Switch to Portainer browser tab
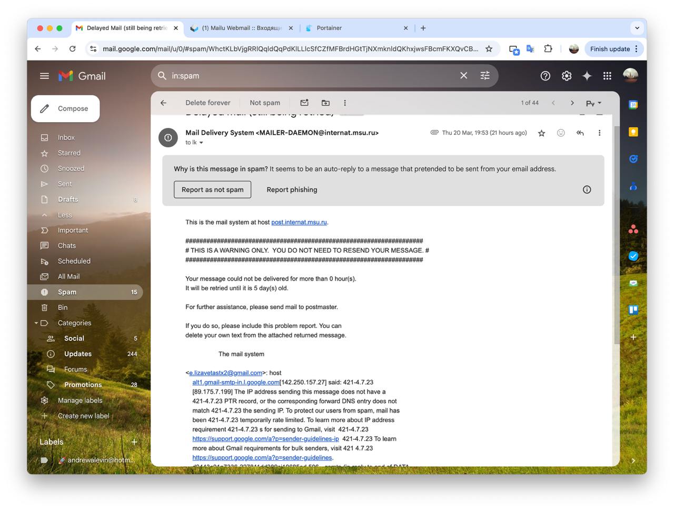Image resolution: width=674 pixels, height=510 pixels. (x=357, y=28)
